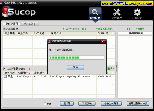
Task: Open the 软件管理 software management section
Action: [117, 14]
